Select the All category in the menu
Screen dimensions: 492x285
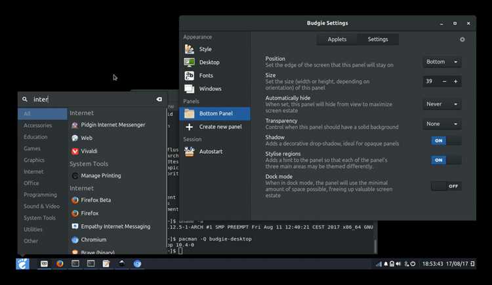(x=43, y=114)
